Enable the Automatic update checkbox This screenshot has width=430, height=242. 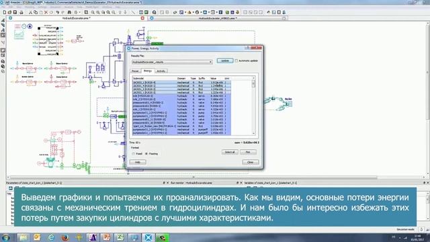(x=236, y=61)
